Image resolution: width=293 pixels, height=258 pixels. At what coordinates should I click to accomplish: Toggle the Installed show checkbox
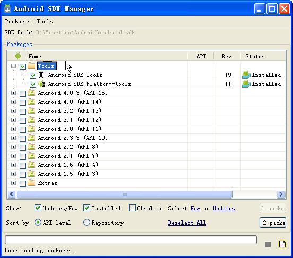click(87, 208)
